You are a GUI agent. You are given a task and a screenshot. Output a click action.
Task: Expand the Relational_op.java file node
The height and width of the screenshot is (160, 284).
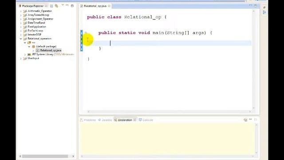point(33,51)
